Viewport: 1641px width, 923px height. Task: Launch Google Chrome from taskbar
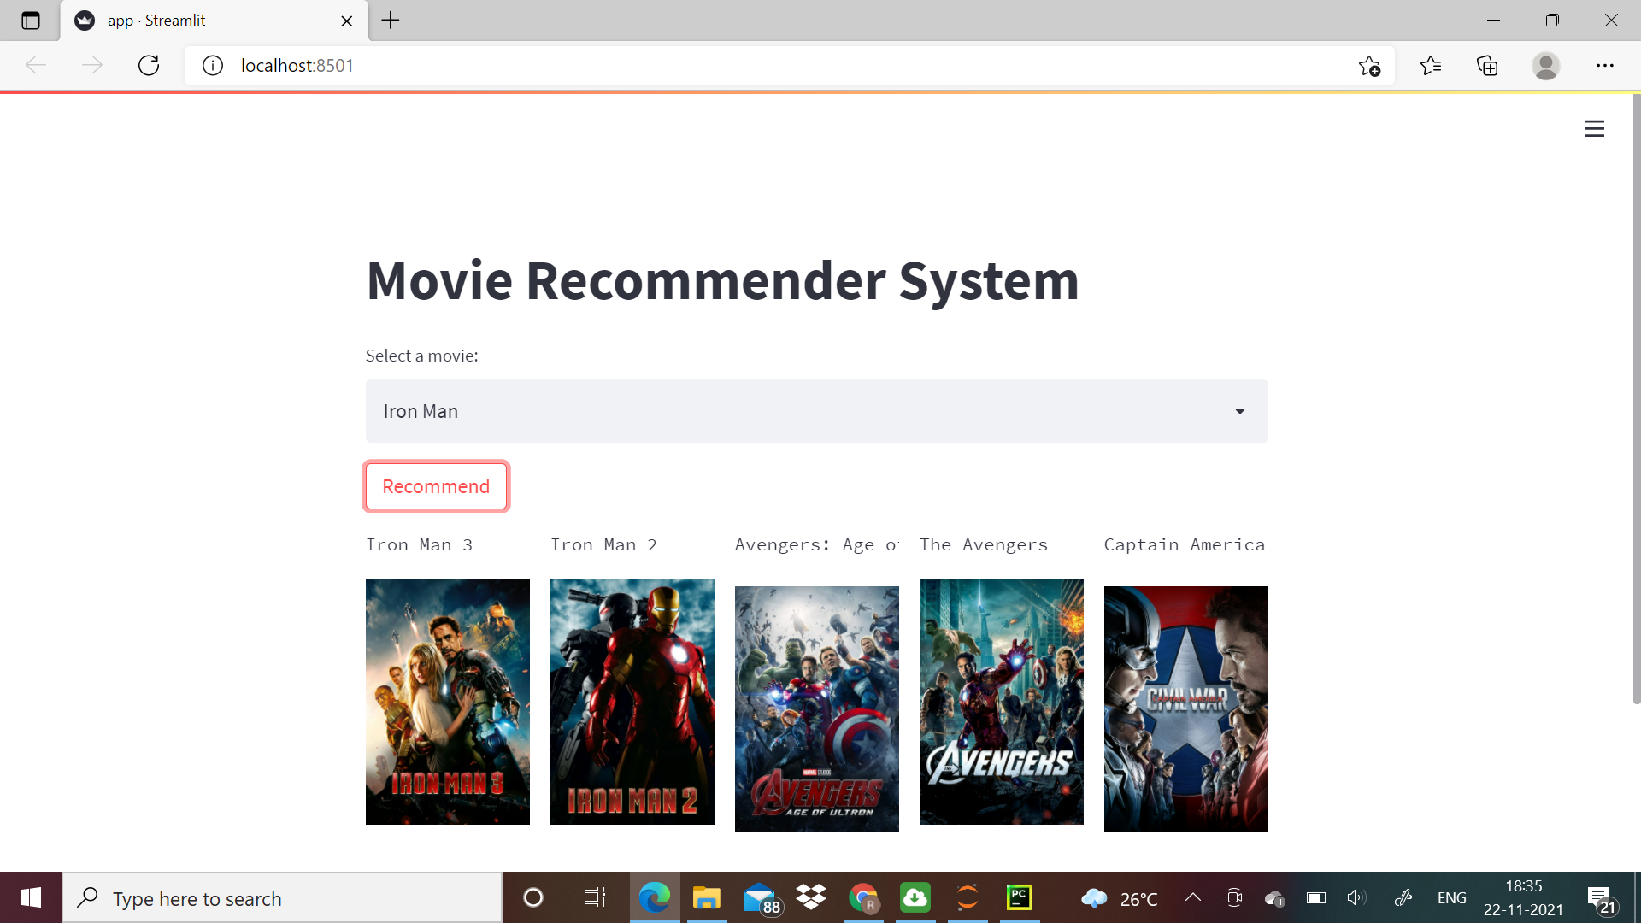pyautogui.click(x=863, y=897)
